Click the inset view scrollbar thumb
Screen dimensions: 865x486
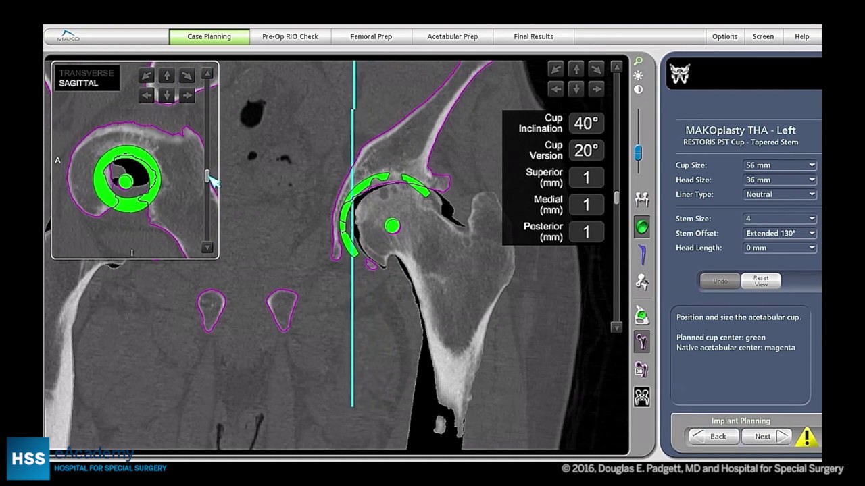207,176
